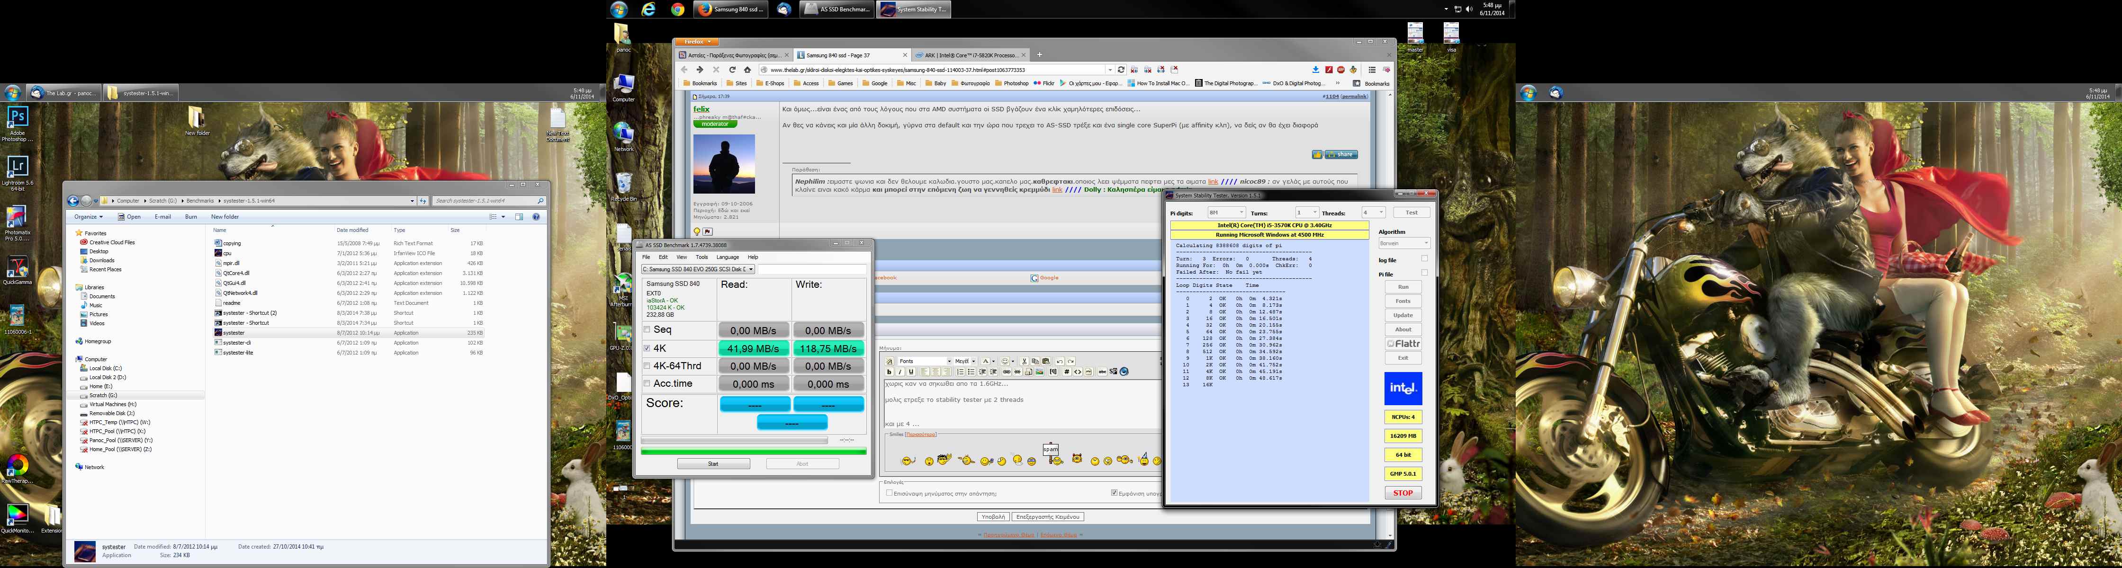Click the Firefox reload page icon

[731, 70]
